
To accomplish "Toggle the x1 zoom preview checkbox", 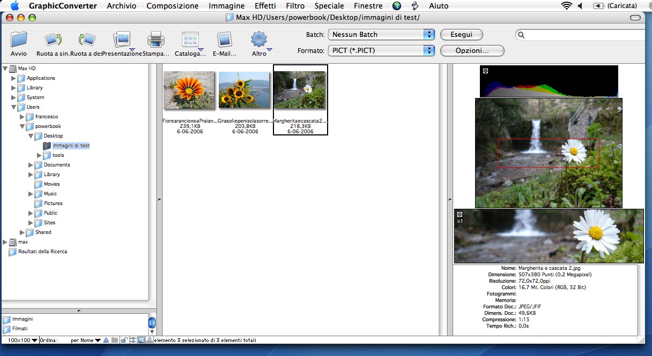I will pos(460,214).
